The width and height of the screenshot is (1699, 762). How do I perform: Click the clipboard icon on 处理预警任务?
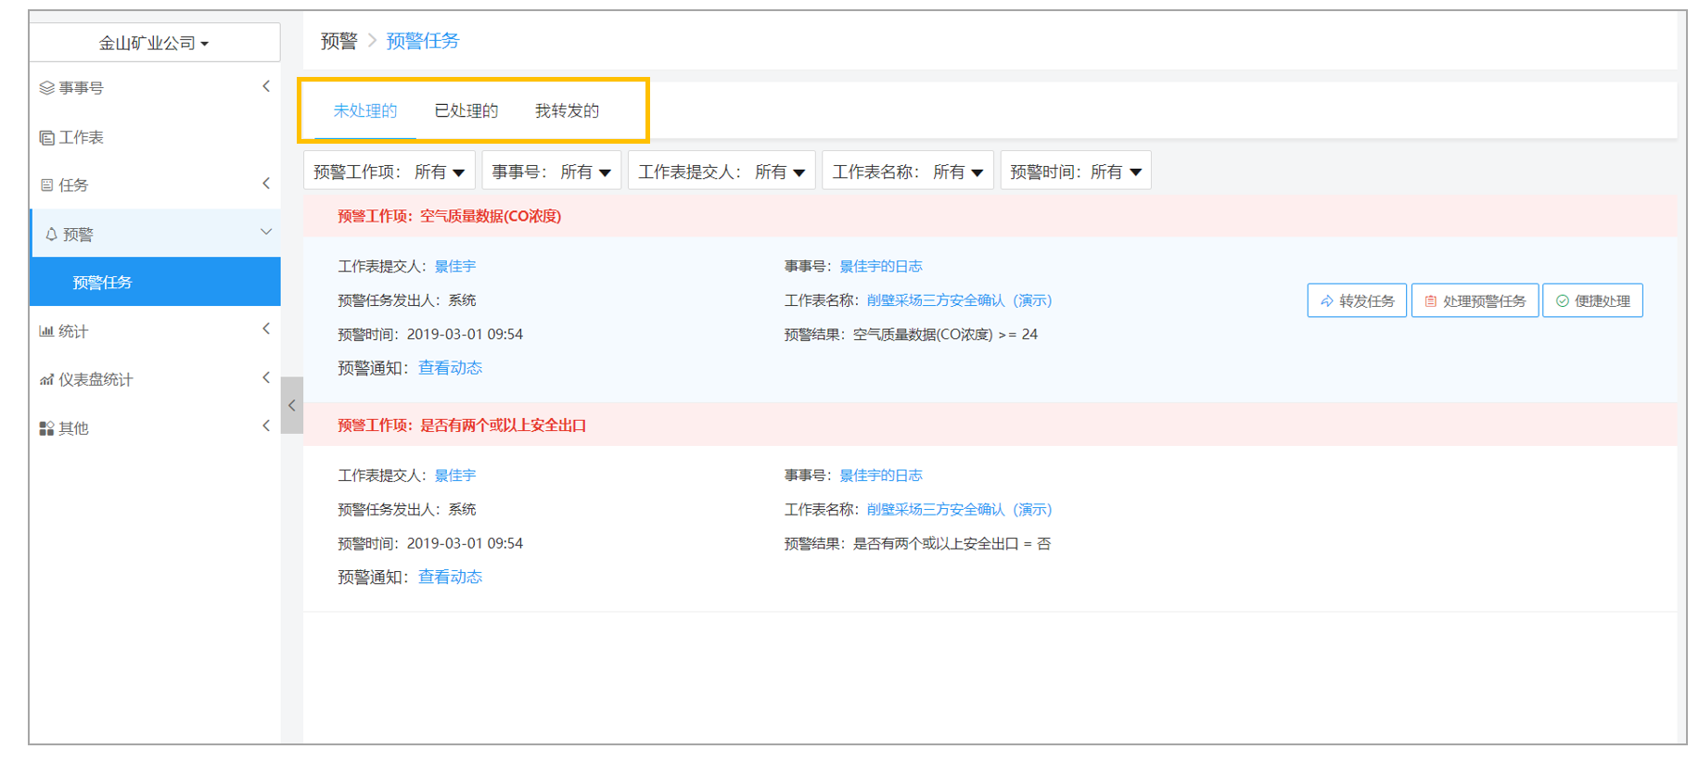tap(1430, 301)
